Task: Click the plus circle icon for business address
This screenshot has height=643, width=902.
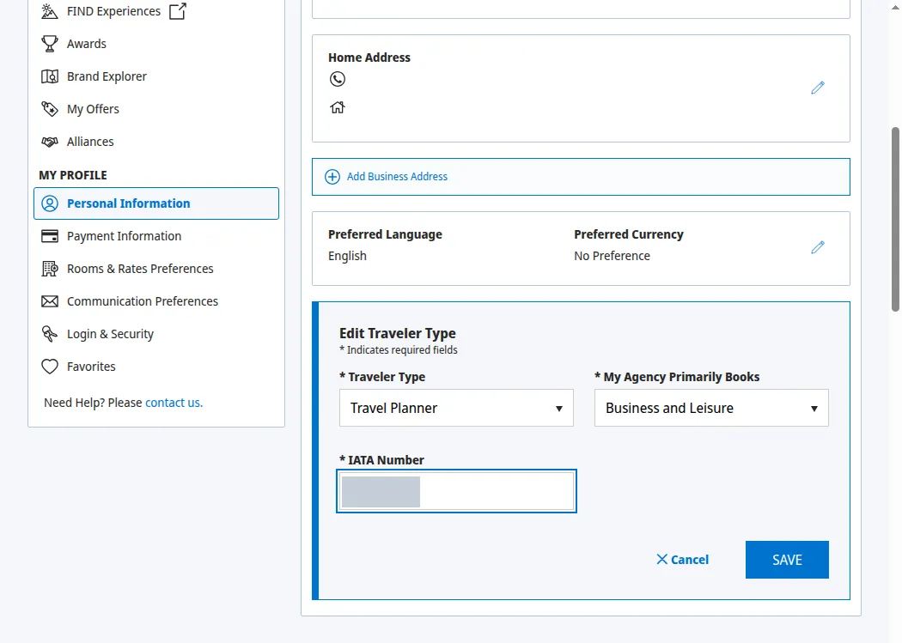Action: click(x=332, y=176)
